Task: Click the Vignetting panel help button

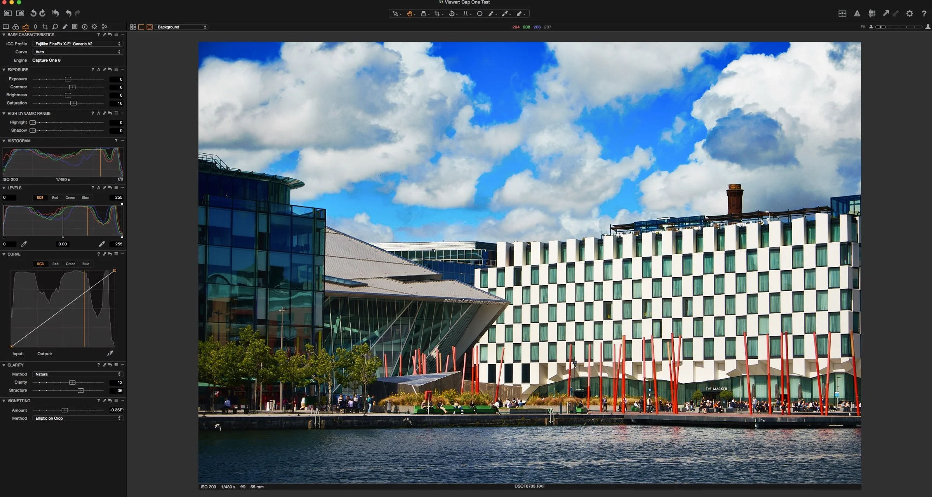Action: (98, 400)
